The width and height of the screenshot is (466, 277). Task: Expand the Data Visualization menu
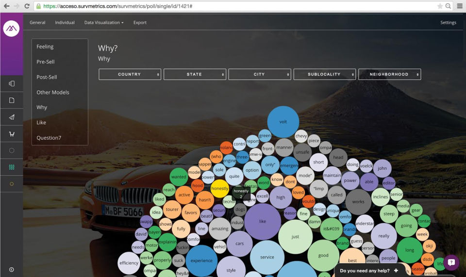pyautogui.click(x=104, y=23)
